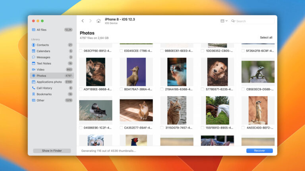Go forward with the right chevron
305x171 pixels.
point(91,21)
